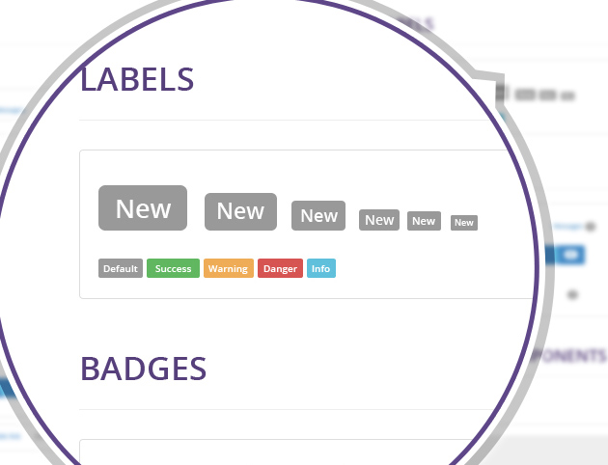Click the BADGES section heading
608x465 pixels.
[143, 369]
